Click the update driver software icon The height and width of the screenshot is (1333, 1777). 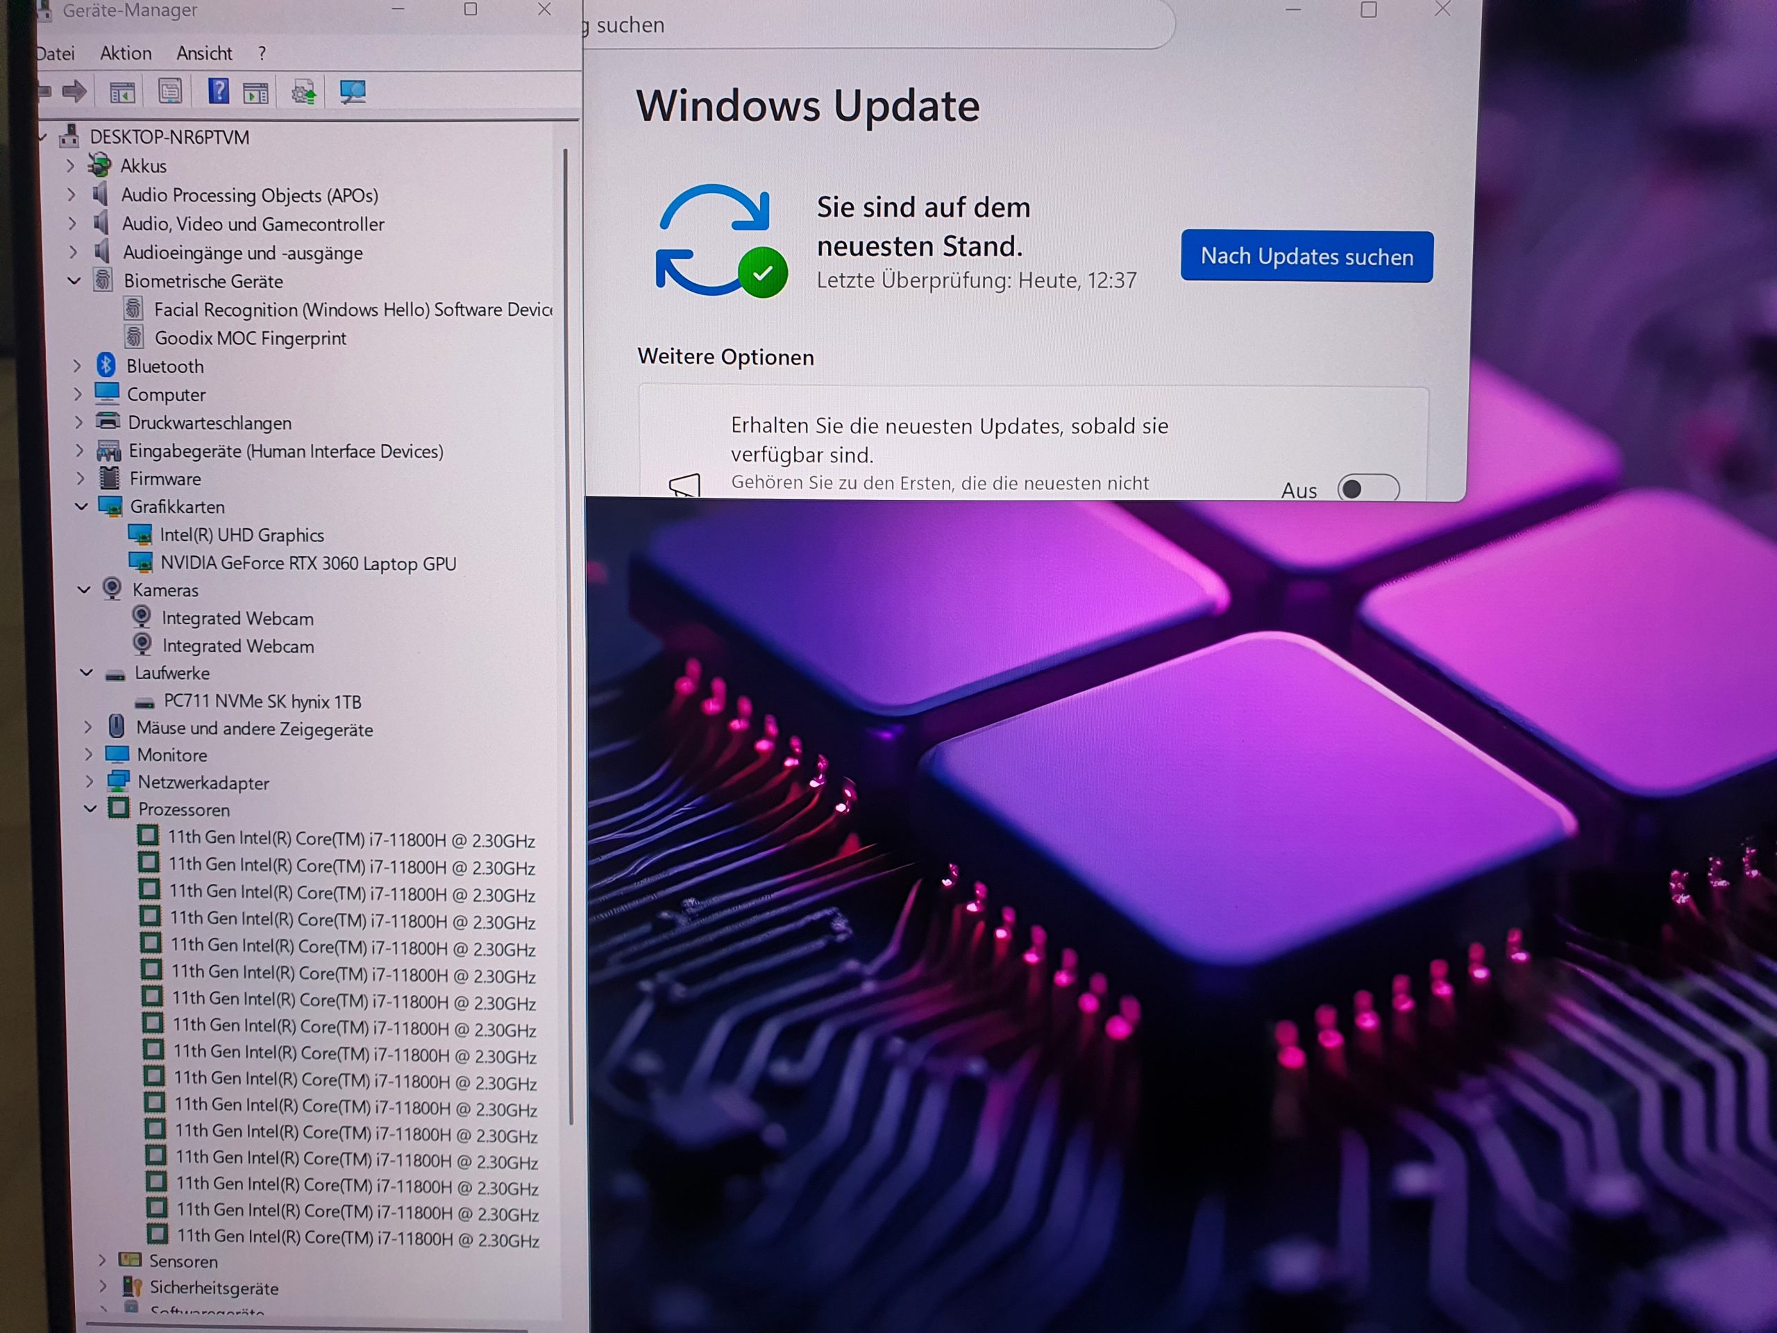click(x=303, y=92)
